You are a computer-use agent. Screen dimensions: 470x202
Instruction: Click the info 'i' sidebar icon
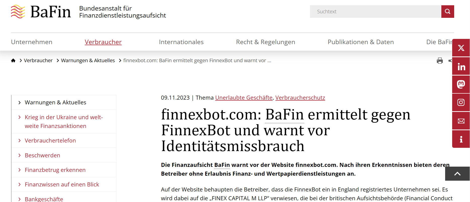coord(461,139)
